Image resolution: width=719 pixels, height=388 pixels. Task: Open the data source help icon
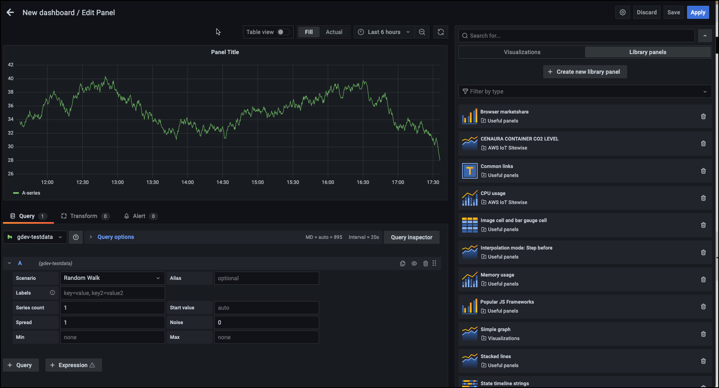pyautogui.click(x=76, y=237)
